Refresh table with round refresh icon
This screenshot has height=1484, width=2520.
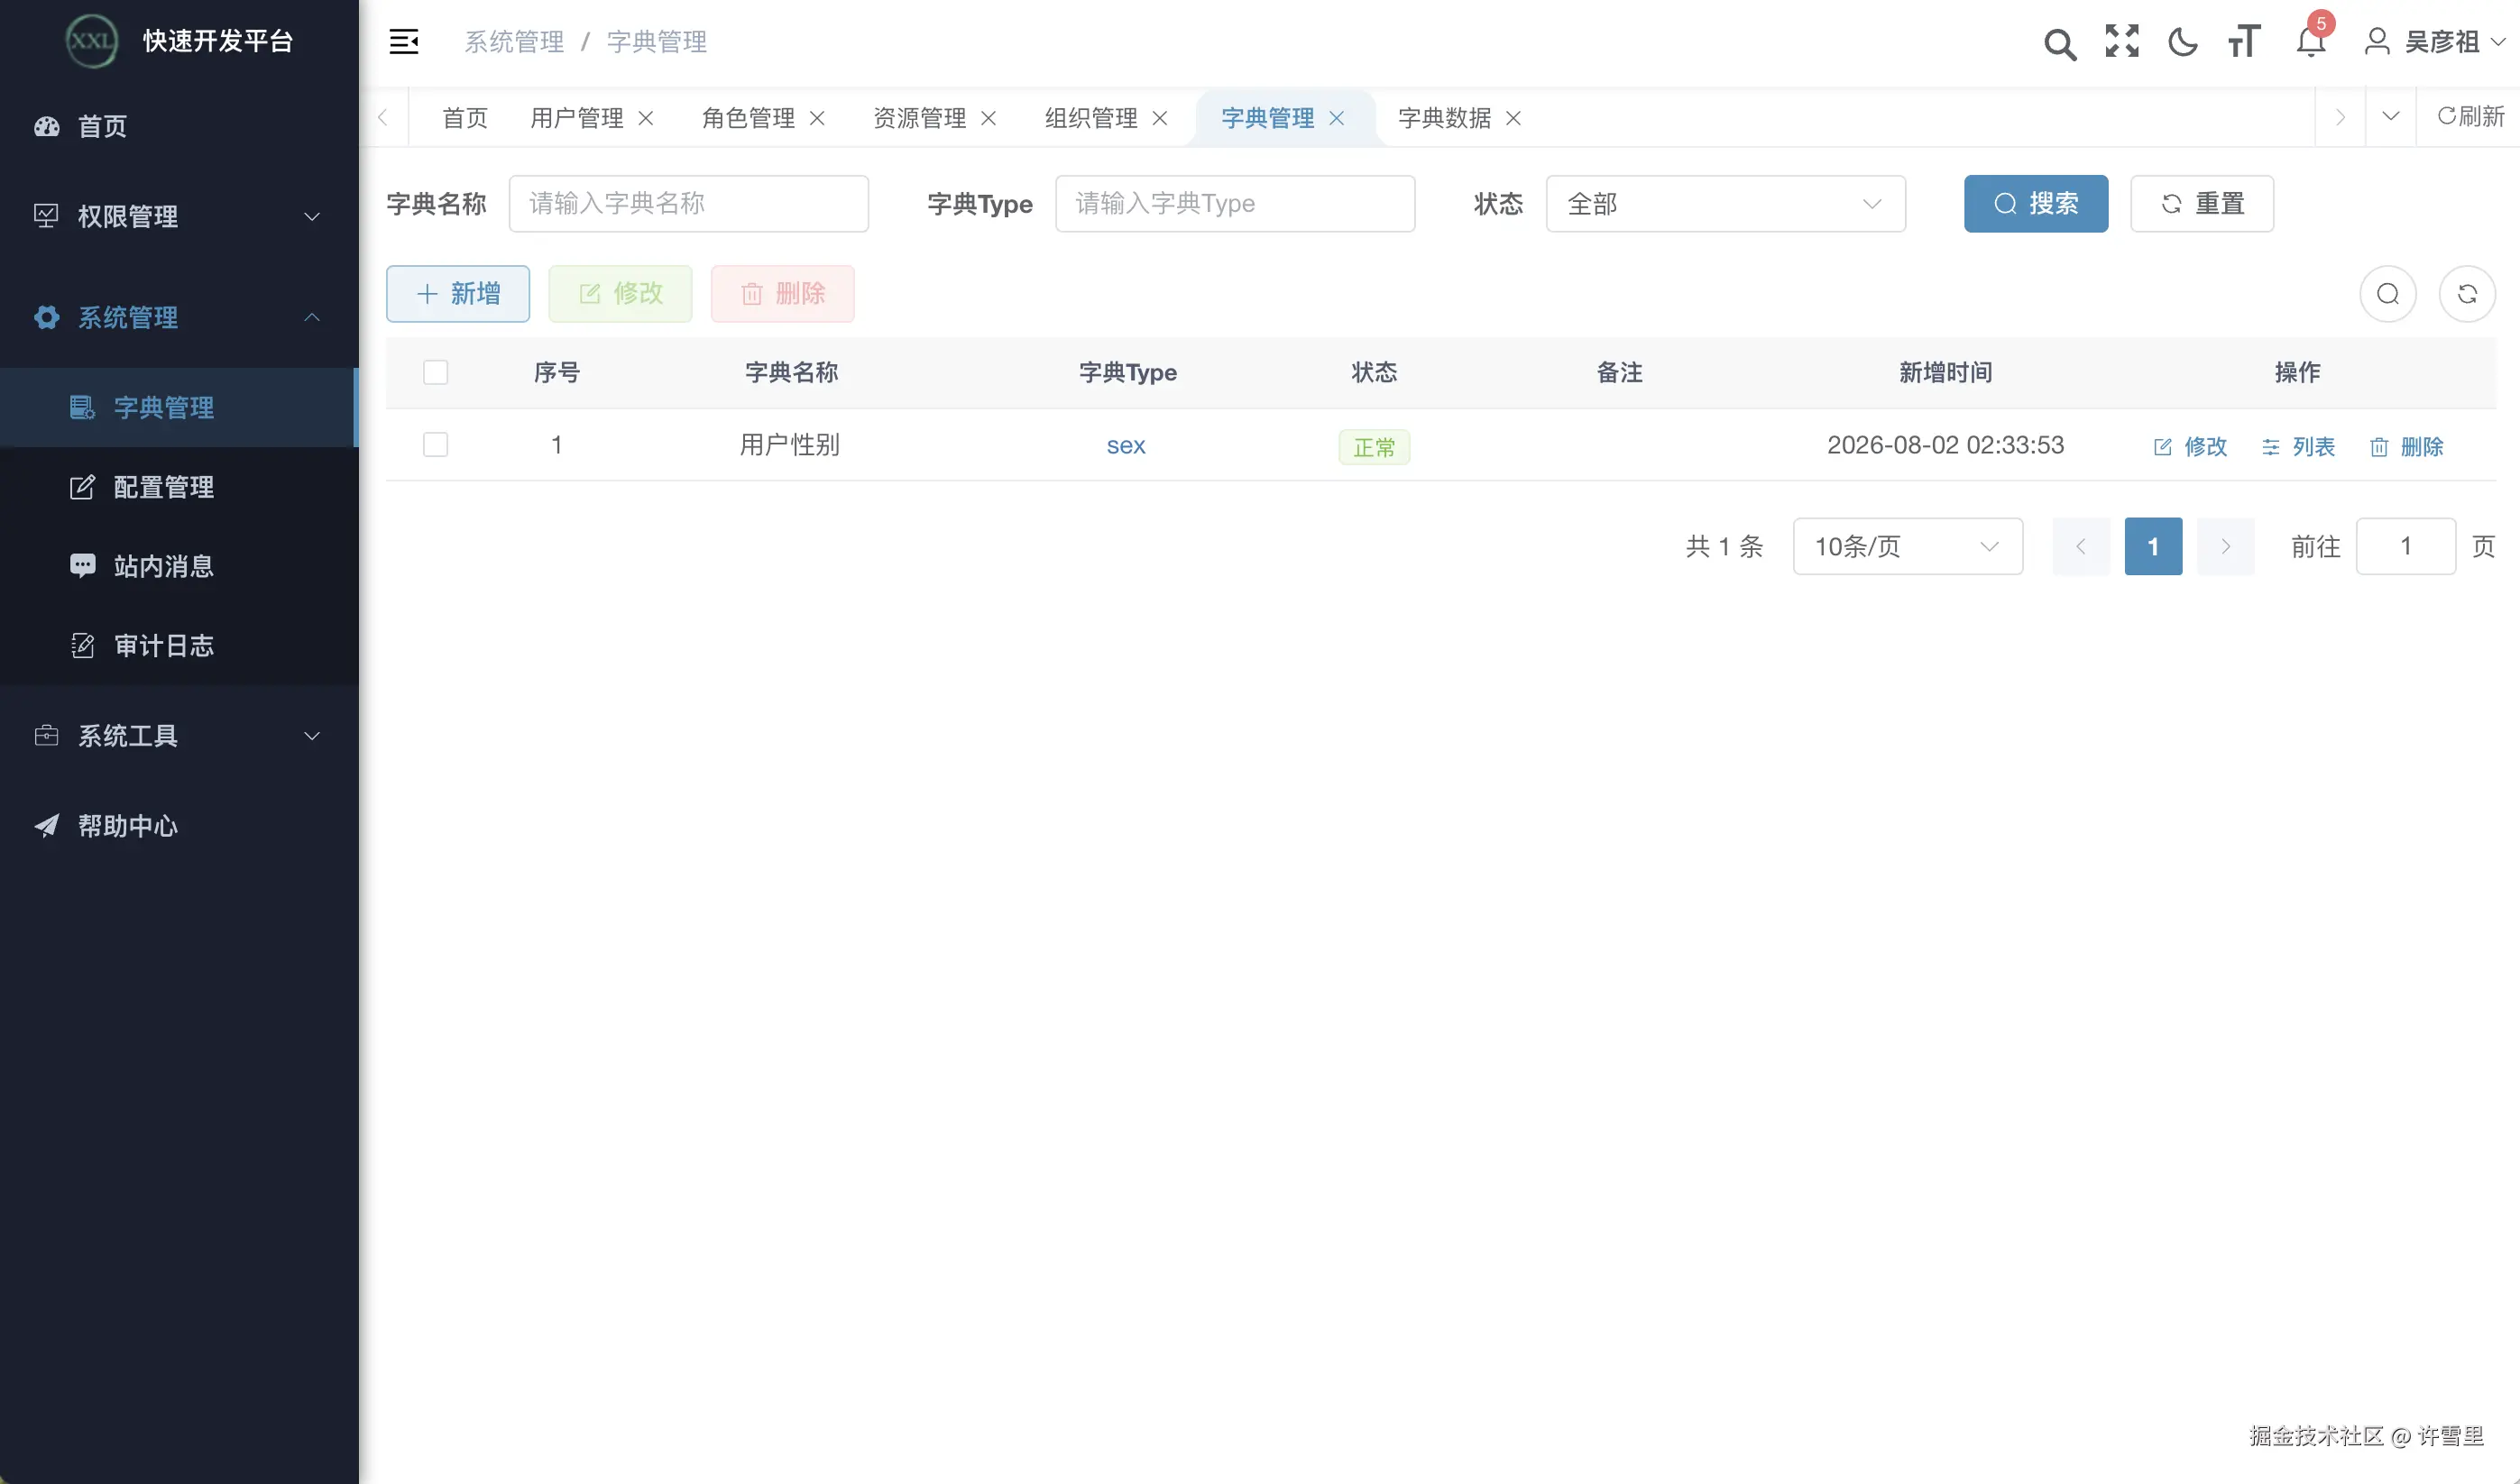pos(2468,294)
